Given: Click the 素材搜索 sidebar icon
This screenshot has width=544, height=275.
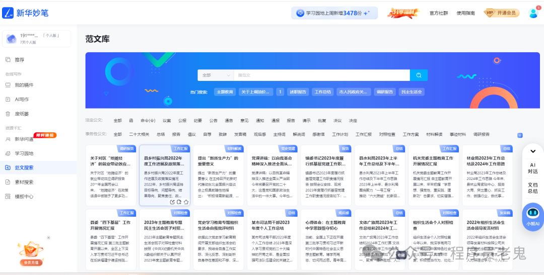Looking at the screenshot, I should (8, 182).
